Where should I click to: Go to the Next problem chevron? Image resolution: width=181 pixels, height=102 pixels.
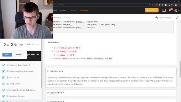pyautogui.click(x=70, y=18)
